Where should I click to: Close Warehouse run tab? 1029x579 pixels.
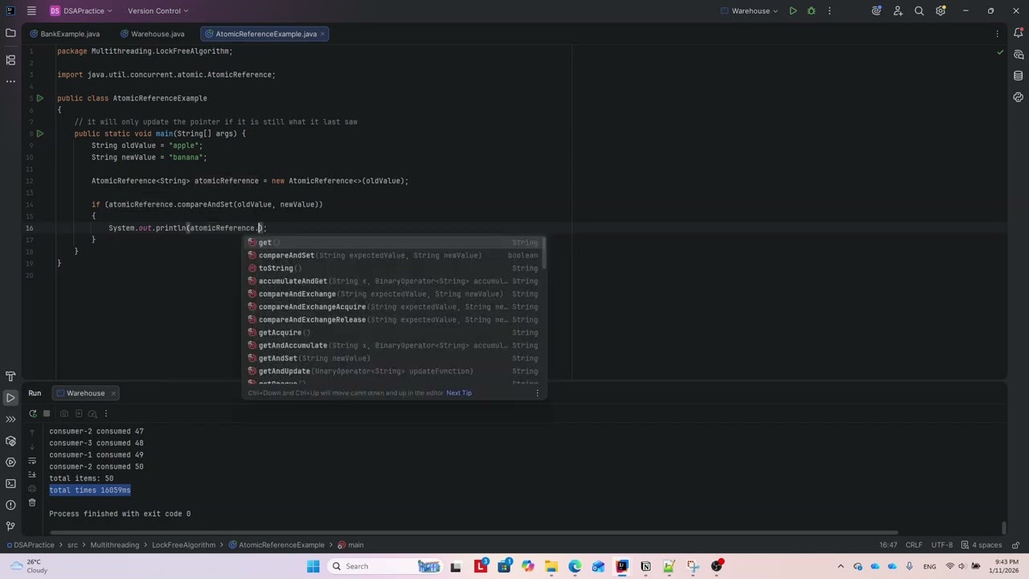tap(113, 393)
